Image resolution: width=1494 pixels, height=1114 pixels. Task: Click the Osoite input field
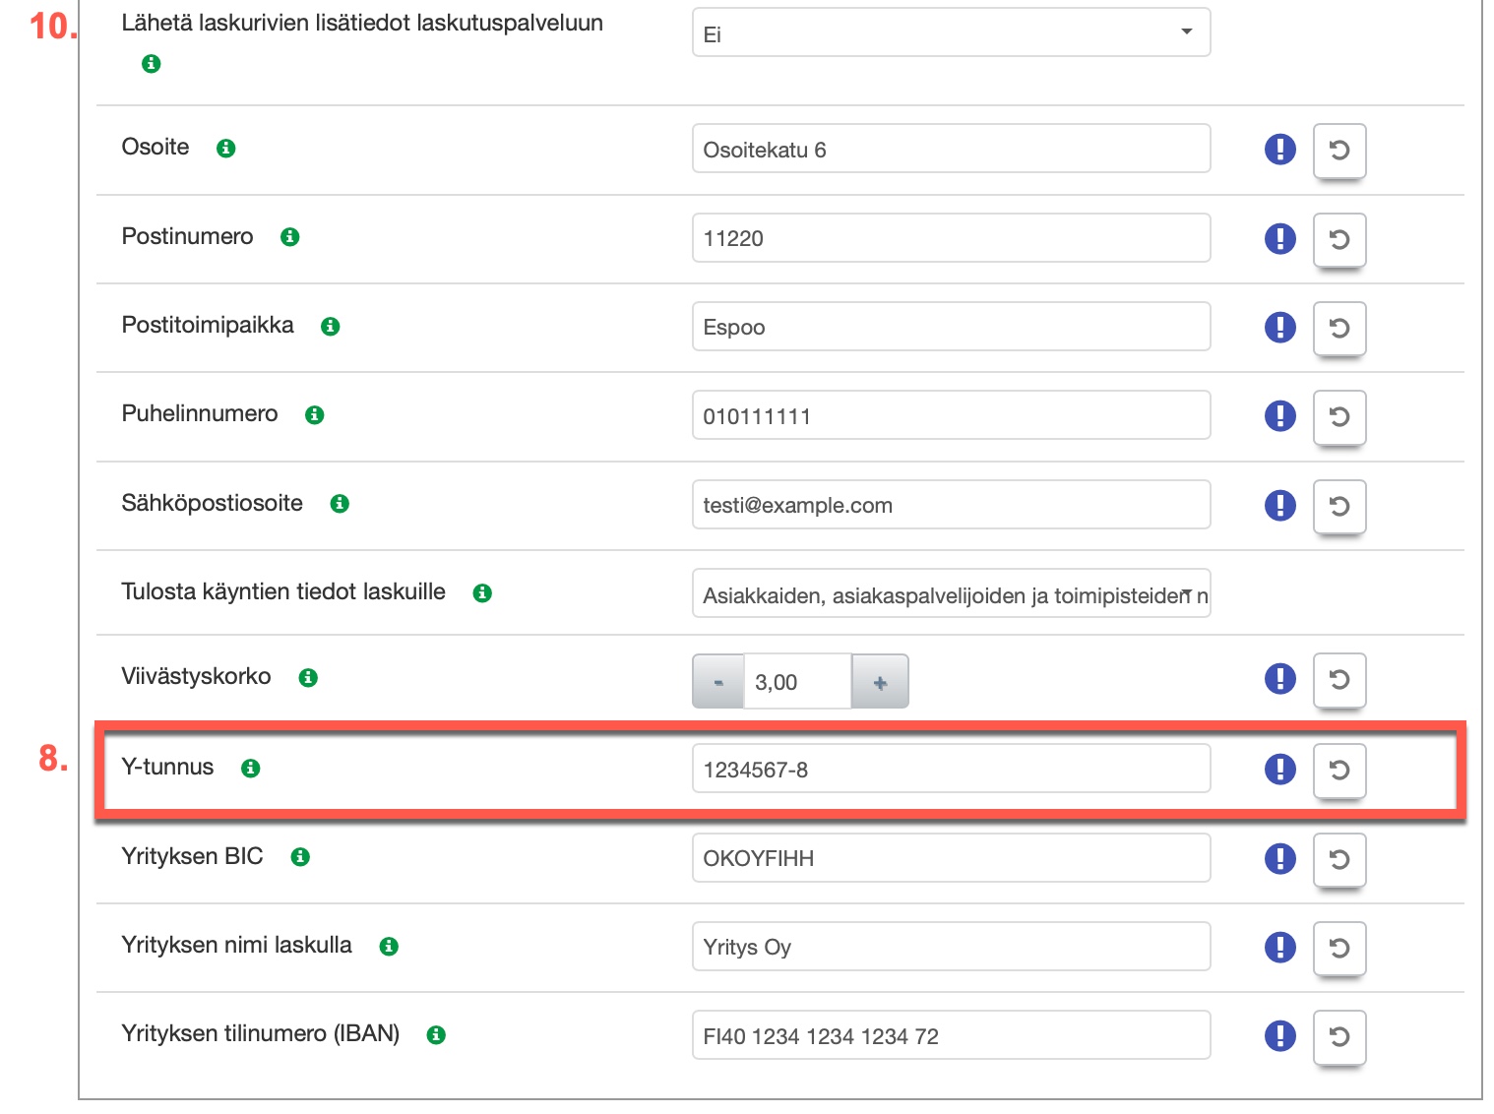tap(950, 150)
